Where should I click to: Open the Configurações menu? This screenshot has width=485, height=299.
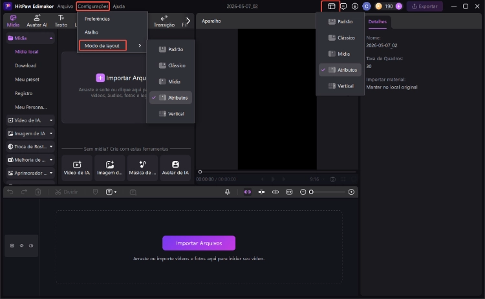[x=92, y=6]
